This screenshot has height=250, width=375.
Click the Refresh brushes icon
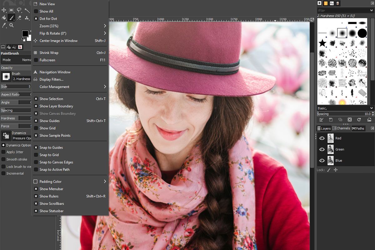359,120
